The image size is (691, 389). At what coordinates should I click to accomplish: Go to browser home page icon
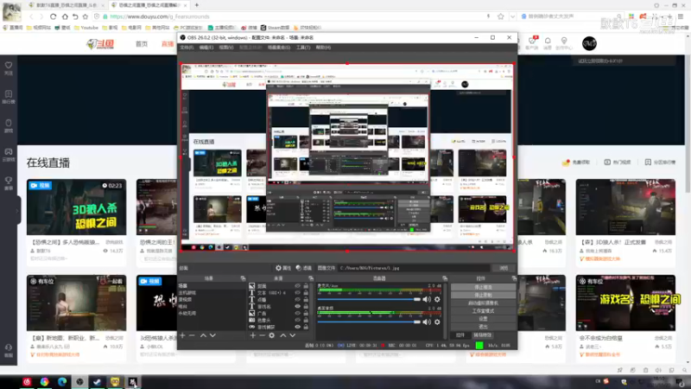tap(65, 16)
